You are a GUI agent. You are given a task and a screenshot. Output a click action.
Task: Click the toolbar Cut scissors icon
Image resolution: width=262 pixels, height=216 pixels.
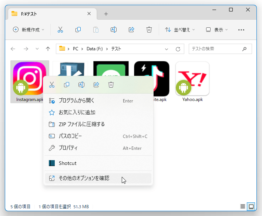point(60,30)
